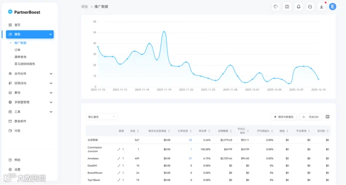Screen dimensions: 346x185
Task: Click the expand icon in Amobeez row
Action: (x=119, y=159)
